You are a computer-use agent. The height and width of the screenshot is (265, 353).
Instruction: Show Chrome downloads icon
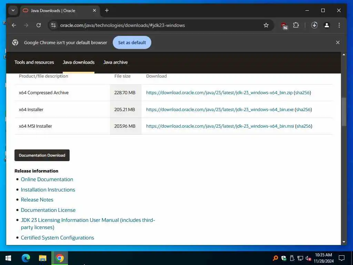pyautogui.click(x=314, y=25)
